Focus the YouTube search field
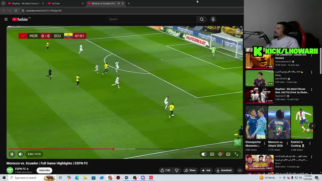 pos(152,19)
